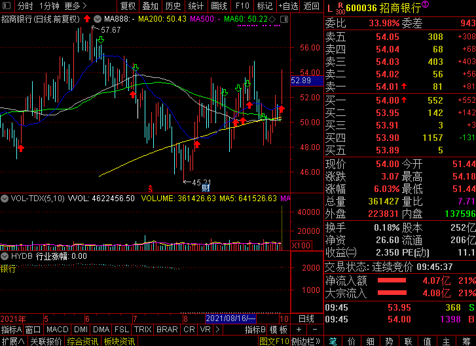
Task: Click the diamond icon after MA60
Action: pos(273,19)
